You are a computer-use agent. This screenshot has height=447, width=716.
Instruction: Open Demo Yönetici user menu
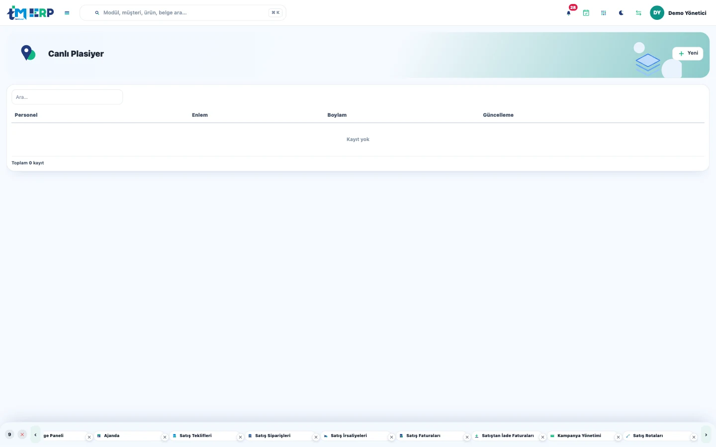click(x=687, y=13)
